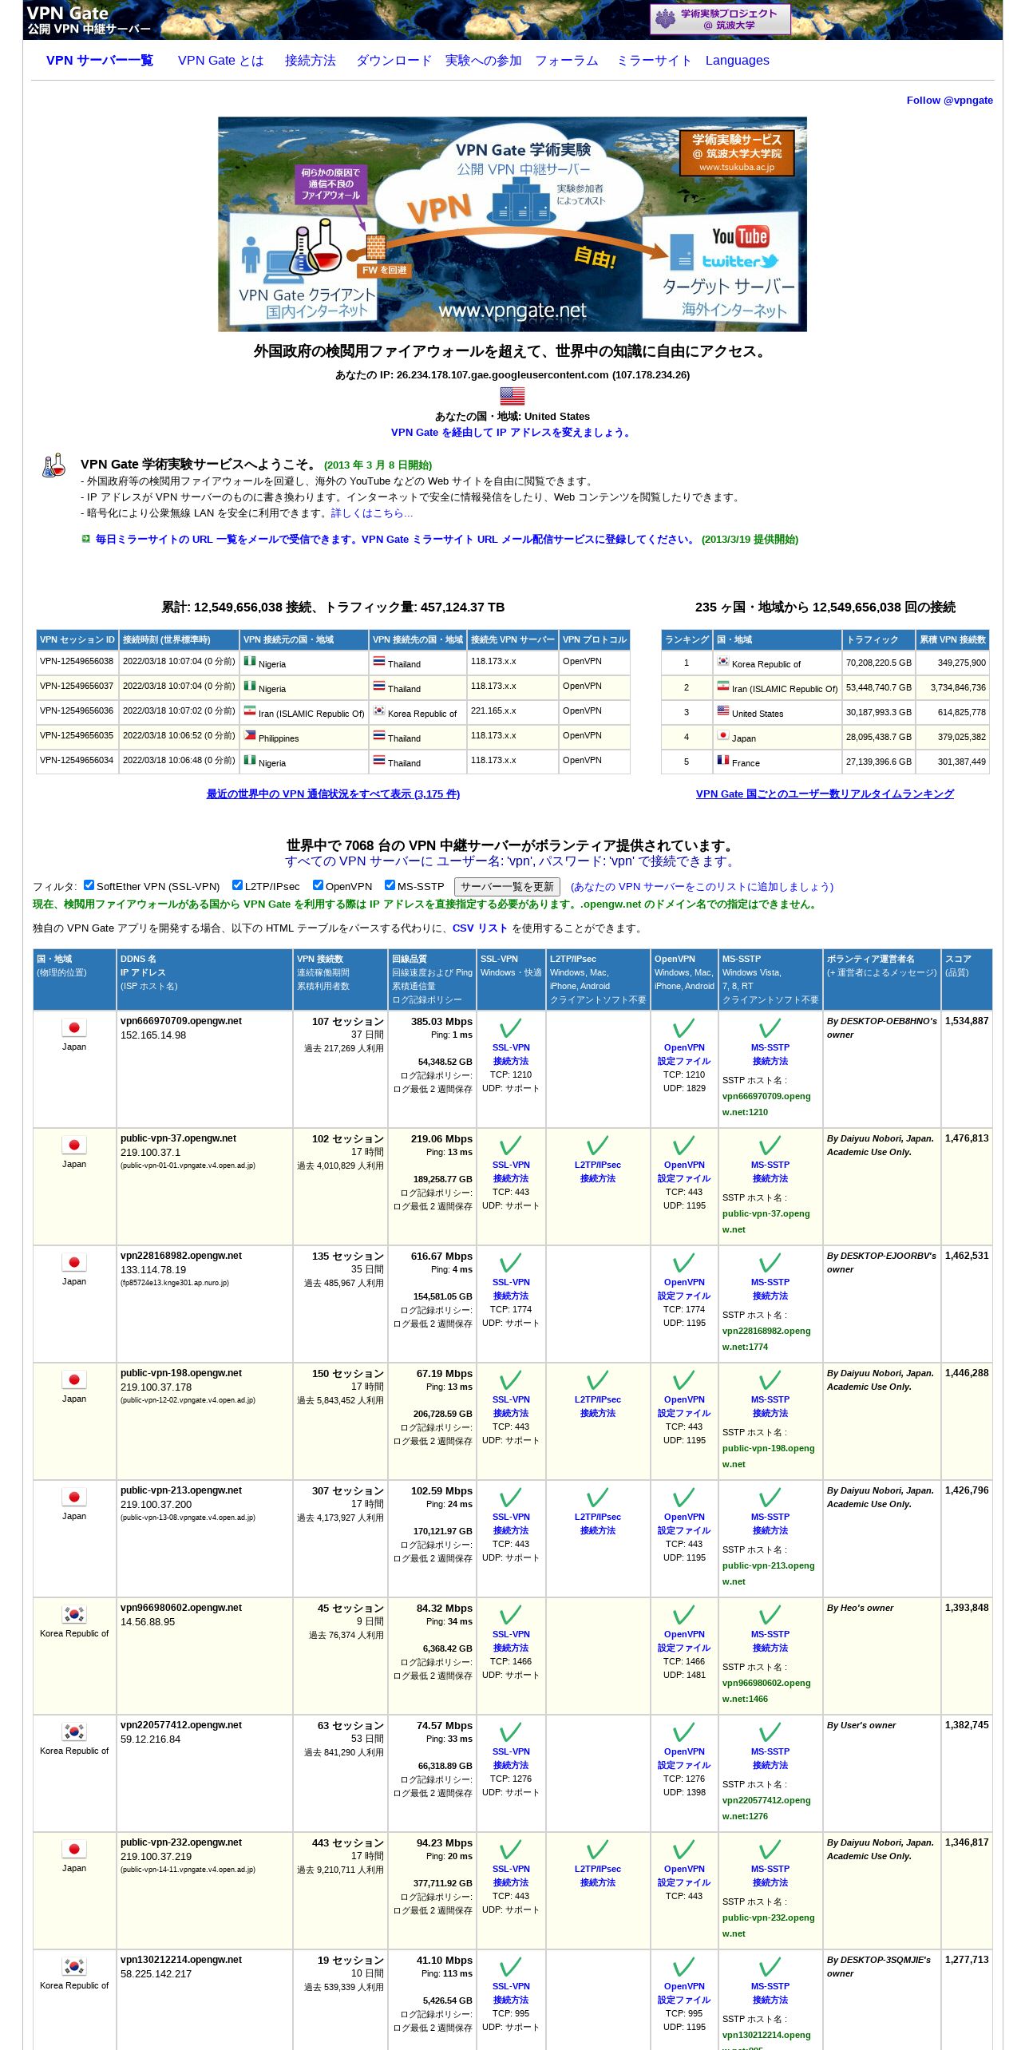Click Philippines flag in recent sessions table
Viewport: 1025px width, 2050px height.
click(250, 735)
